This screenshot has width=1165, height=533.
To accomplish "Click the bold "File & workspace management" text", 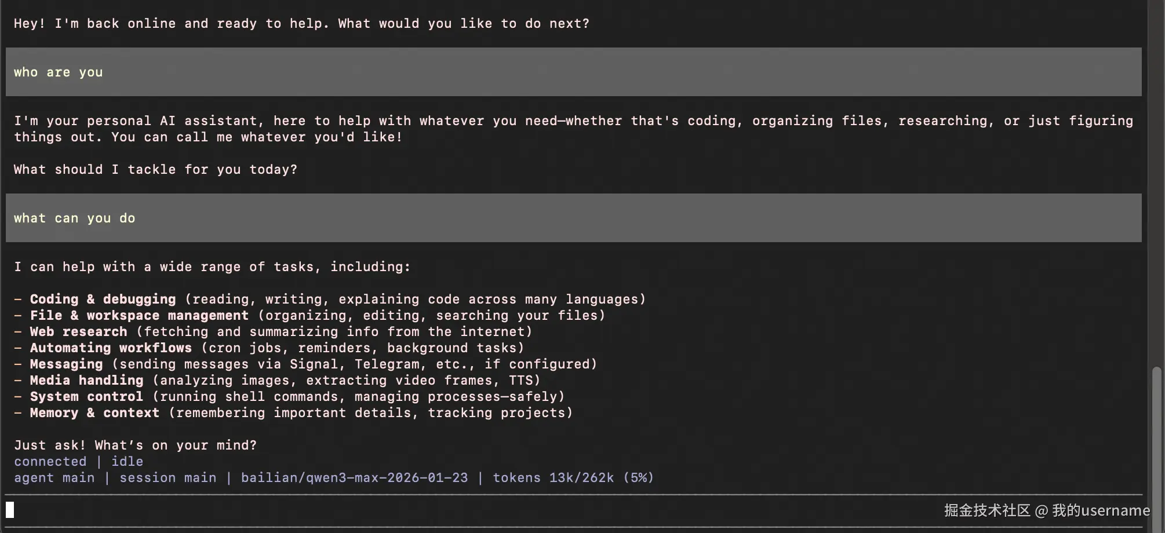I will pos(139,316).
